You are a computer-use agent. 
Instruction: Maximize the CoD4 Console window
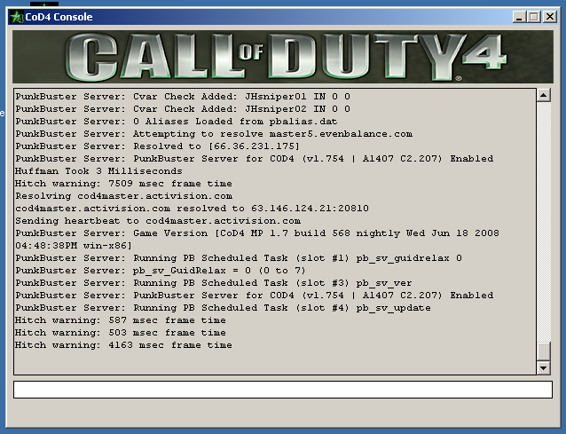533,17
